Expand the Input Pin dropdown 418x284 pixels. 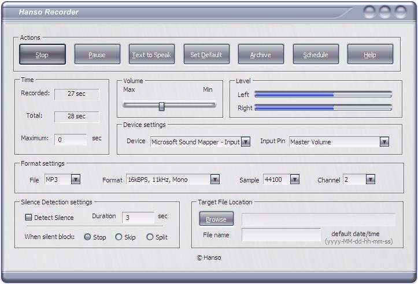click(384, 142)
